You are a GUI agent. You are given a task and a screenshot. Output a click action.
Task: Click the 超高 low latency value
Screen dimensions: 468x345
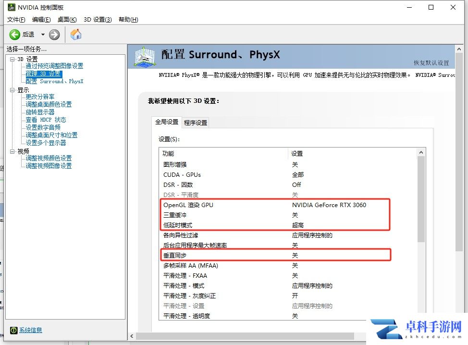(297, 225)
